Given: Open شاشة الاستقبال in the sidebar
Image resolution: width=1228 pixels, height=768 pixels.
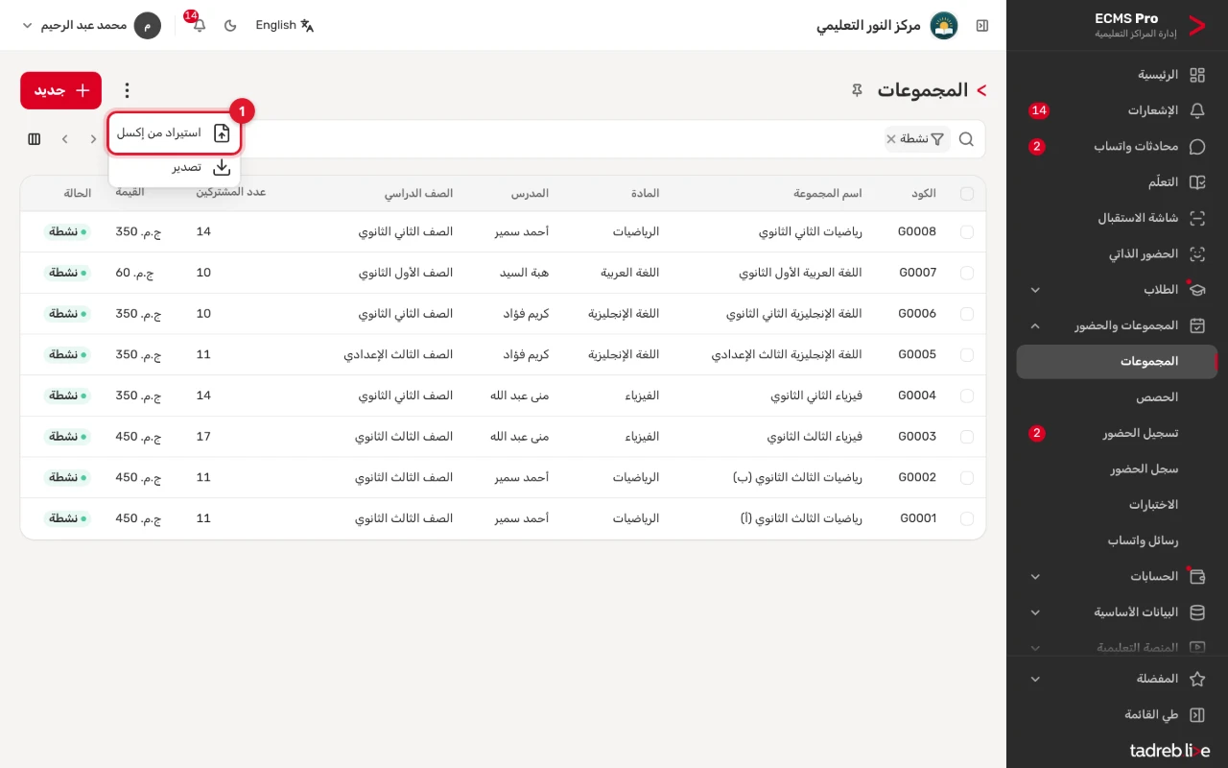Looking at the screenshot, I should pyautogui.click(x=1117, y=218).
